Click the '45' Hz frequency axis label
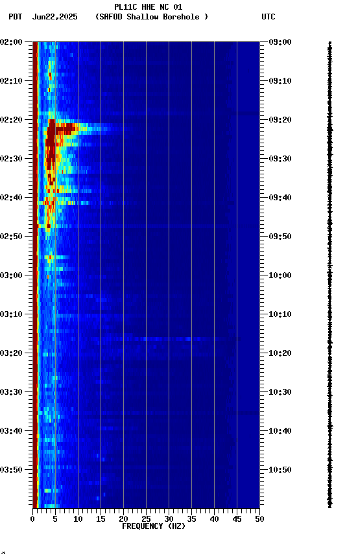 (x=237, y=519)
